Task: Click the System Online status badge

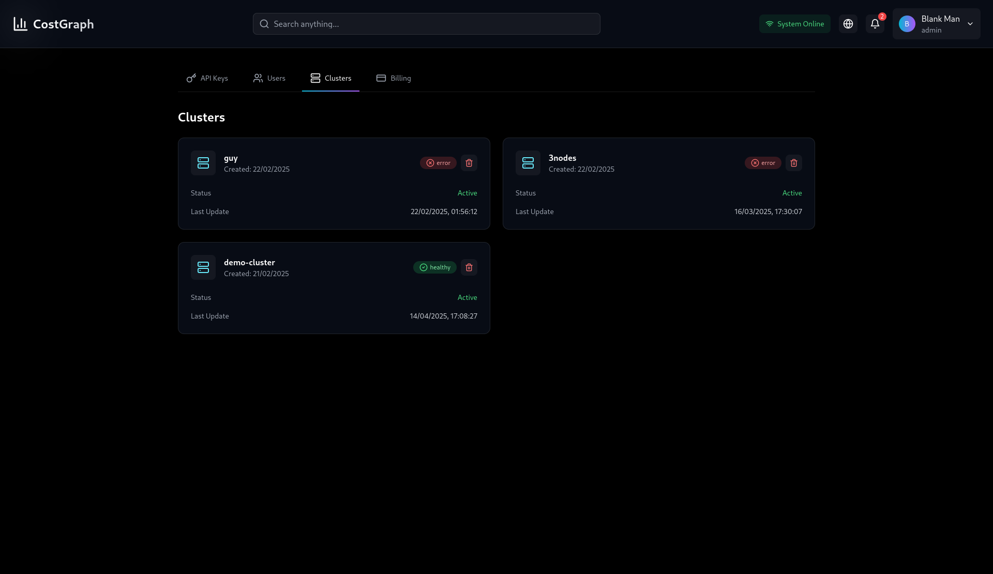Action: click(x=794, y=24)
